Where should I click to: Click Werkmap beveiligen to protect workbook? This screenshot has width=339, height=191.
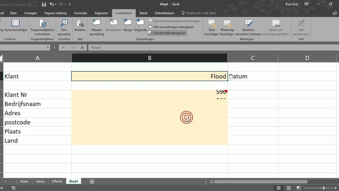227,27
